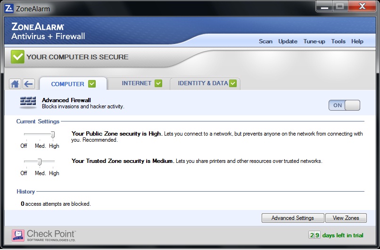Minimize the ZoneAlarm window

pyautogui.click(x=324, y=7)
